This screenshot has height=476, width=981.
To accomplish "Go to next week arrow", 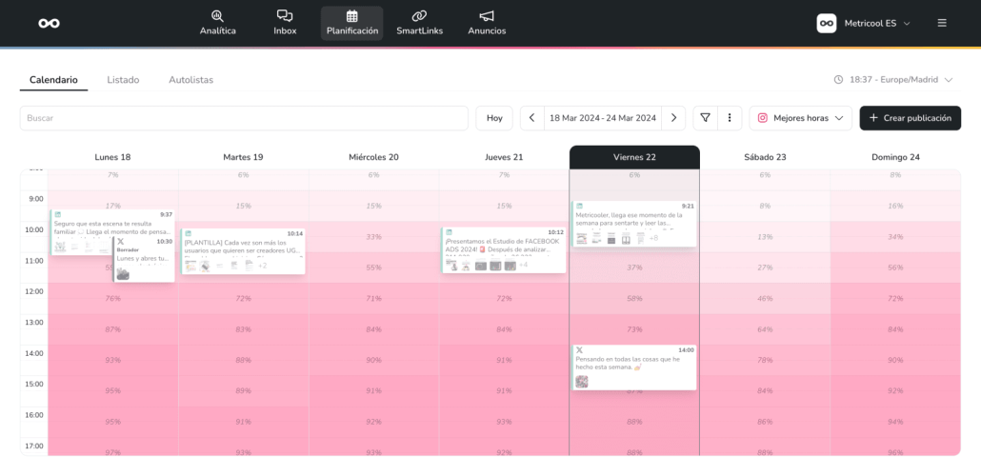I will pyautogui.click(x=673, y=118).
